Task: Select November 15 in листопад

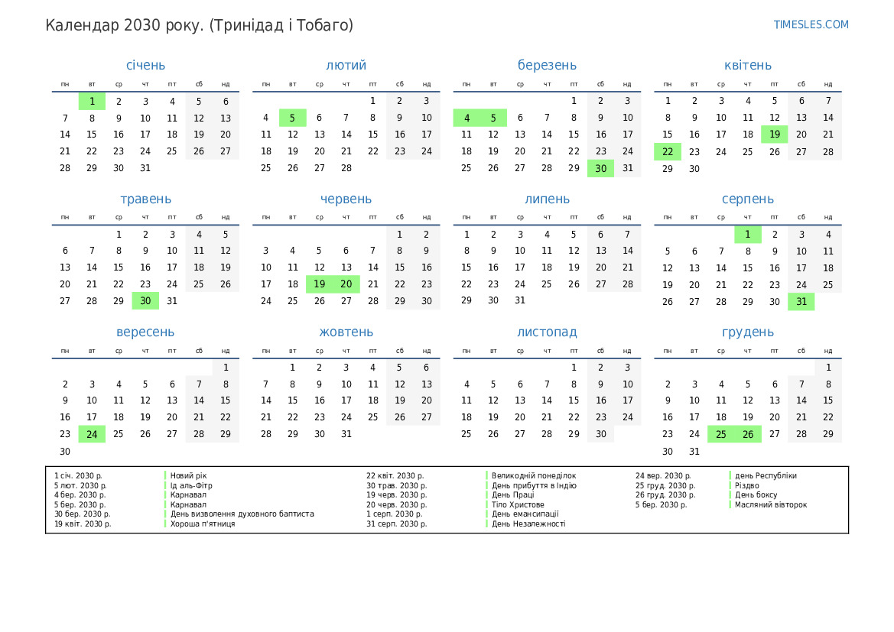Action: [x=574, y=400]
